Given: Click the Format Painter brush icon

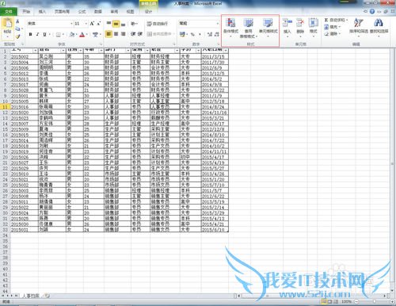Looking at the screenshot, I should pos(17,36).
